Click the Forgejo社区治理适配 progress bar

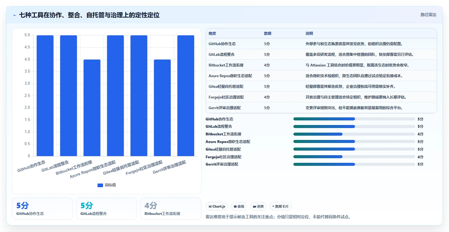pyautogui.click(x=354, y=157)
